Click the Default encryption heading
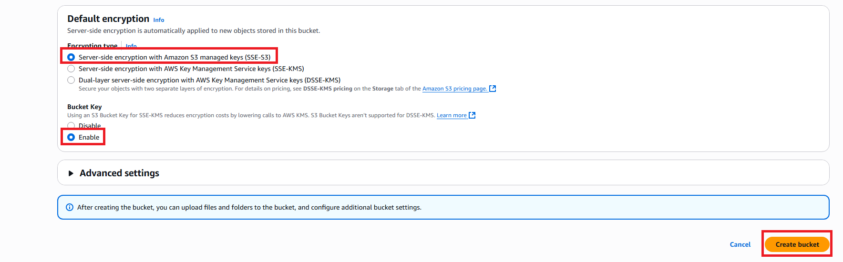This screenshot has width=843, height=262. click(108, 19)
